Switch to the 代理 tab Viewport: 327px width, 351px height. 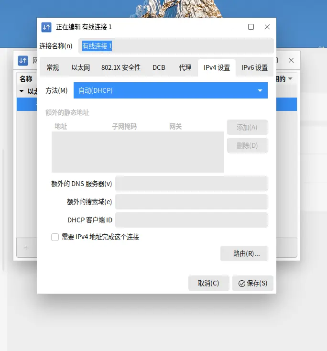pyautogui.click(x=185, y=67)
